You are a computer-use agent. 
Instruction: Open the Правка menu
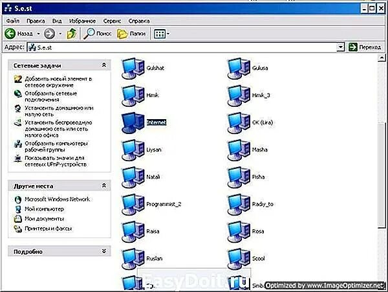tap(36, 21)
